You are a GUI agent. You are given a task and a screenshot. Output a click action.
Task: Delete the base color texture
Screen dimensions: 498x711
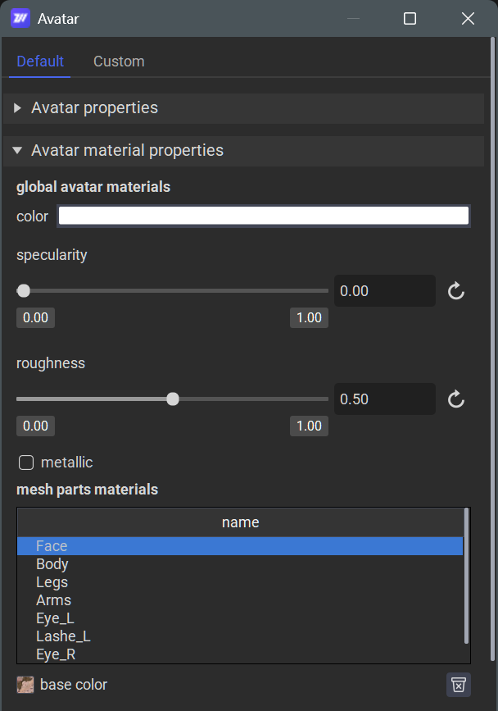click(x=458, y=685)
